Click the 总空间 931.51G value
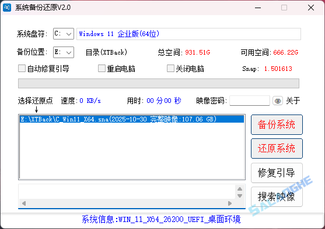This screenshot has width=325, height=229. click(x=198, y=52)
